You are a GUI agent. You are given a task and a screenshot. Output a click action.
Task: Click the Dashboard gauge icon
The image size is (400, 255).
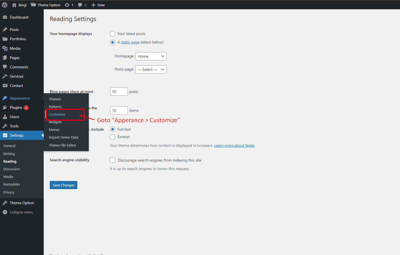click(5, 17)
